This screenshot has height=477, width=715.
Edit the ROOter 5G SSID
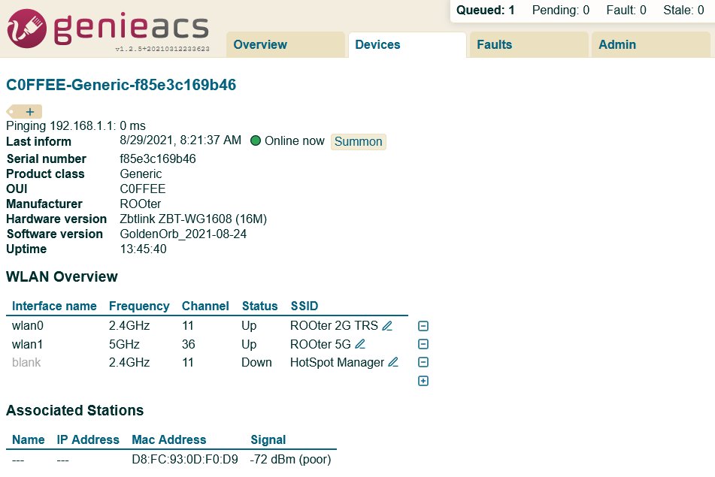[x=360, y=344]
